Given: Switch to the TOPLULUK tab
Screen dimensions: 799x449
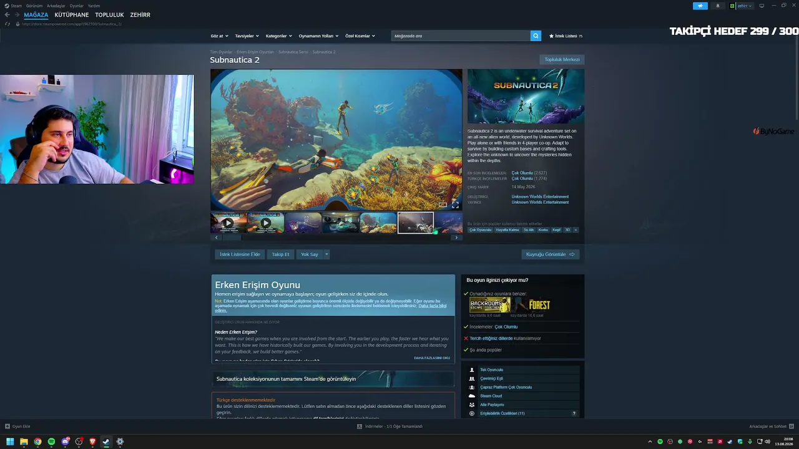Looking at the screenshot, I should pos(109,15).
